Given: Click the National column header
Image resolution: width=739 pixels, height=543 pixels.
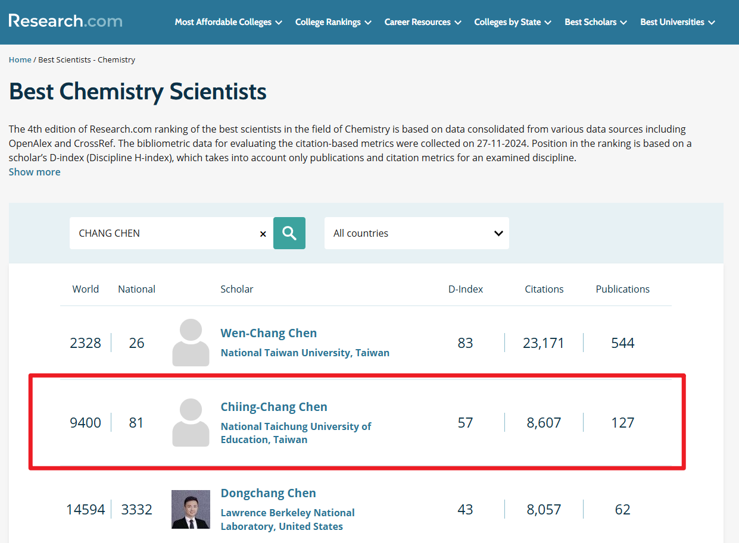Looking at the screenshot, I should point(136,289).
